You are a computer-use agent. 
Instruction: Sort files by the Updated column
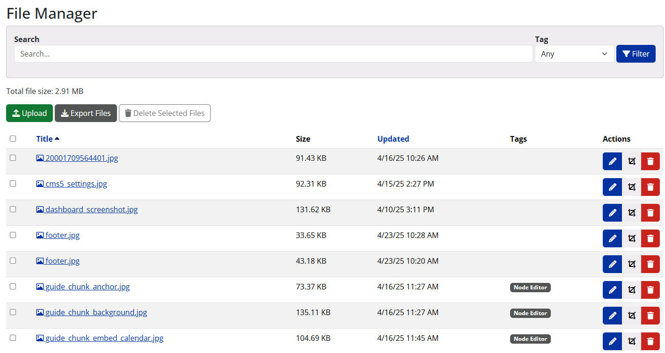pyautogui.click(x=393, y=138)
